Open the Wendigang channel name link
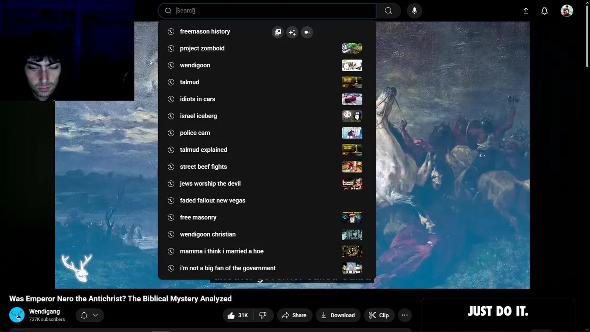Viewport: 590px width, 332px height. point(44,312)
